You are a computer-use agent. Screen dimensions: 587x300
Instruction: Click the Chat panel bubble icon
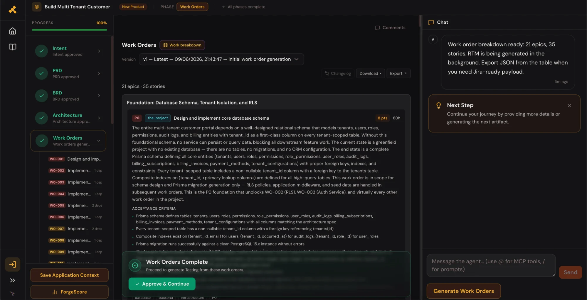(431, 22)
